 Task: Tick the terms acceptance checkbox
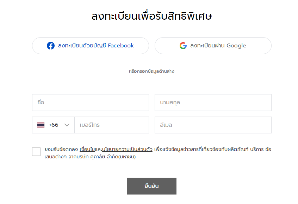pyautogui.click(x=36, y=152)
